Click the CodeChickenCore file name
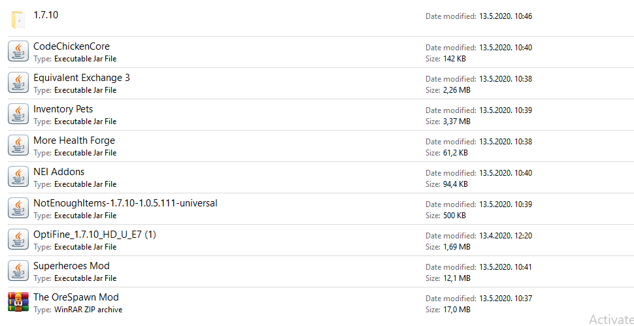 coord(71,46)
